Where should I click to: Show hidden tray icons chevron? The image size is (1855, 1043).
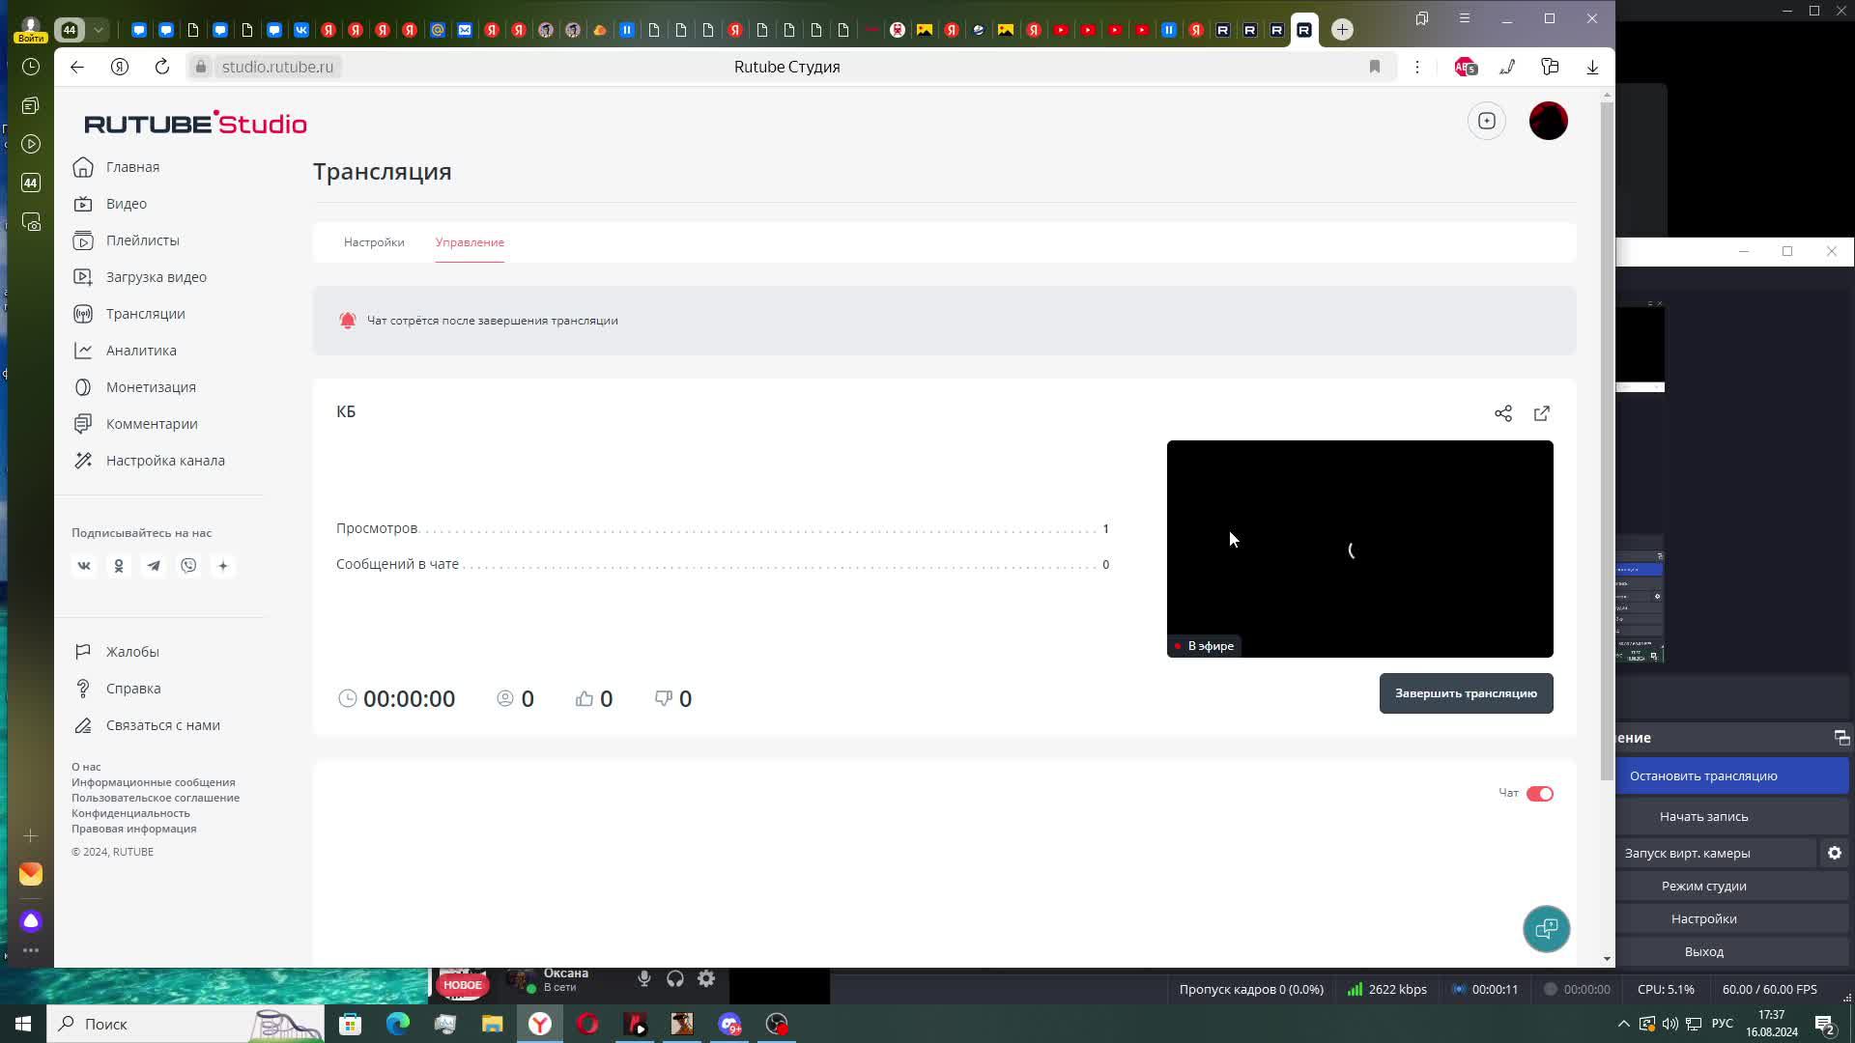[1623, 1024]
